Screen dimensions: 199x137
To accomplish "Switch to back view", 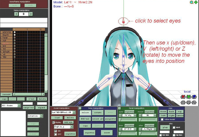I will pos(171,112).
